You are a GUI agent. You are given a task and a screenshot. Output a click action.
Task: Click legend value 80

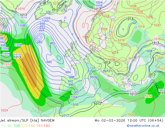click(x=10, y=126)
